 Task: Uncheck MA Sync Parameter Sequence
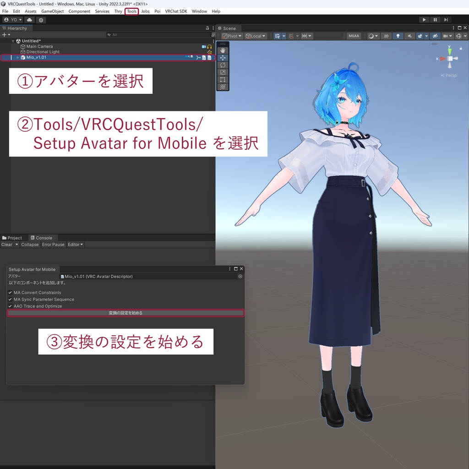click(x=10, y=300)
